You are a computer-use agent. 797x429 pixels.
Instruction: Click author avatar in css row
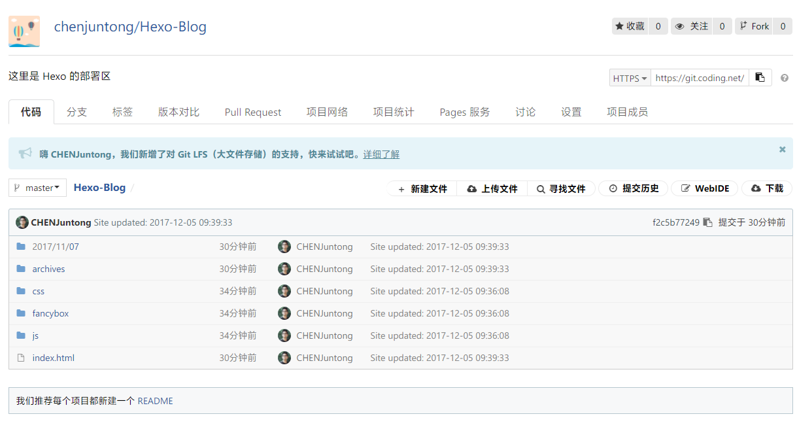click(x=284, y=291)
